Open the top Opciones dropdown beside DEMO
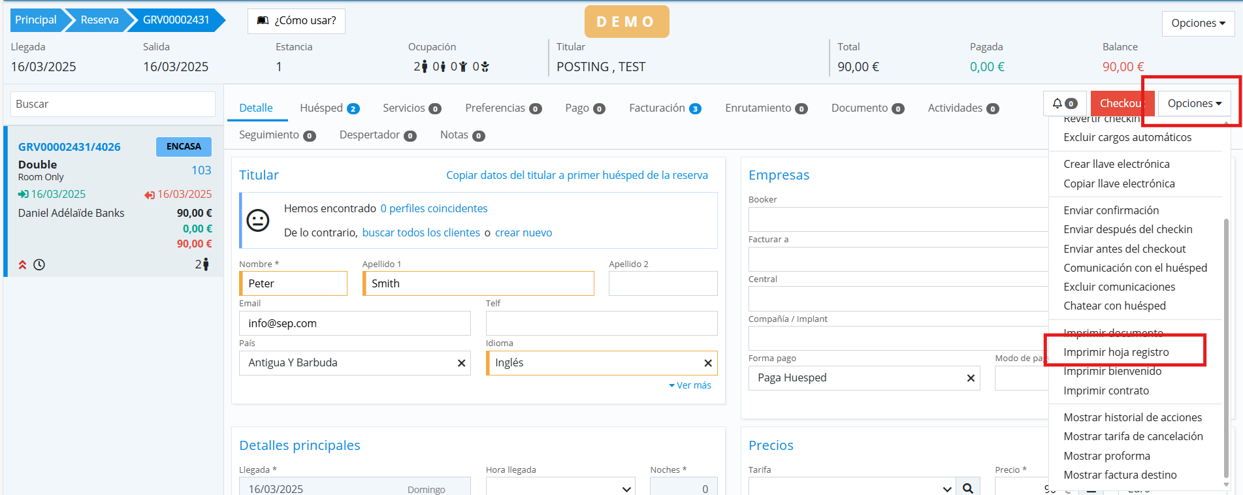The width and height of the screenshot is (1243, 495). click(1197, 23)
